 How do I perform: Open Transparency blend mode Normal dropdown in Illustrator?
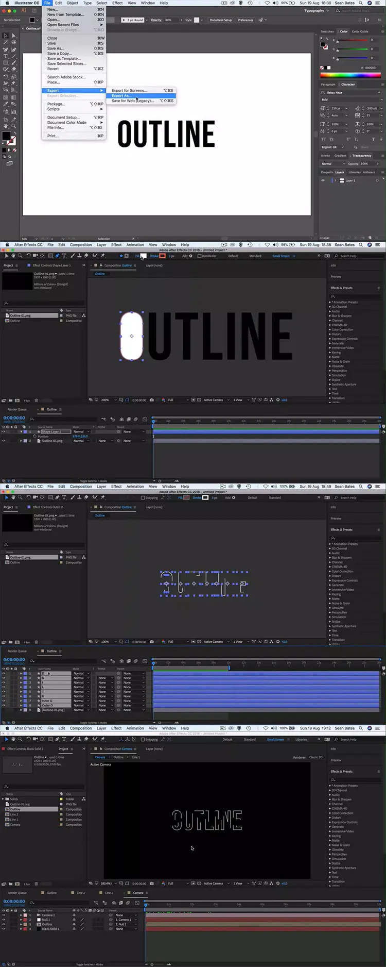(333, 163)
